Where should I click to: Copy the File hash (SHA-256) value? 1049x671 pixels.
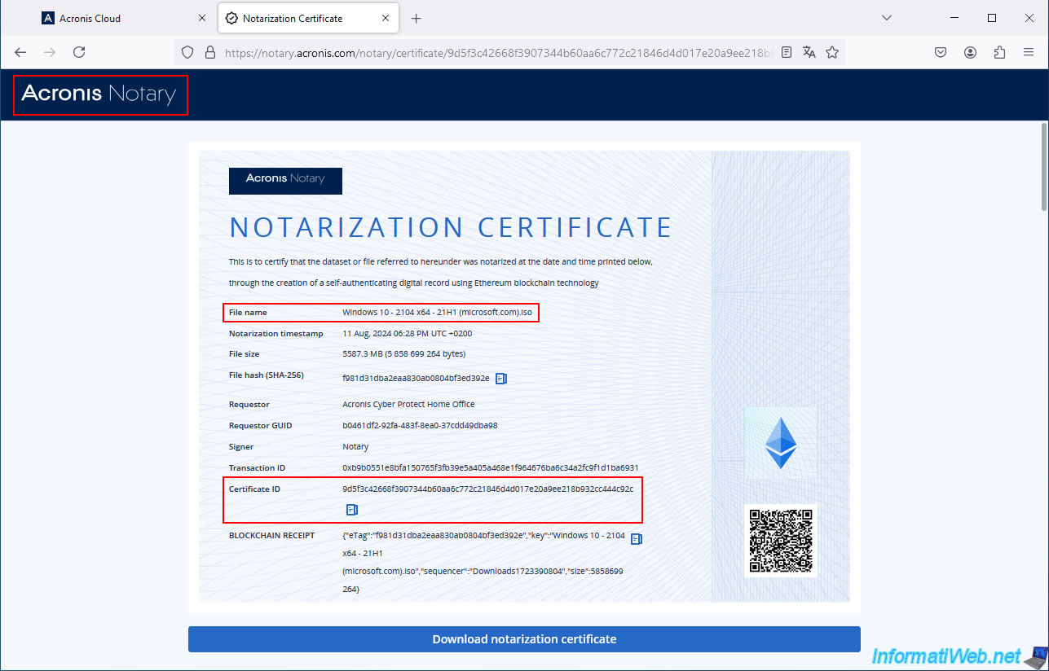tap(501, 378)
